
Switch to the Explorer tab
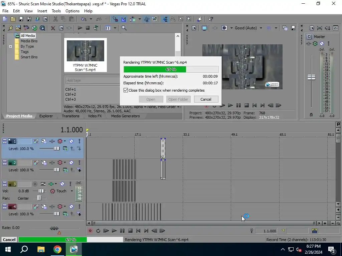pos(46,116)
